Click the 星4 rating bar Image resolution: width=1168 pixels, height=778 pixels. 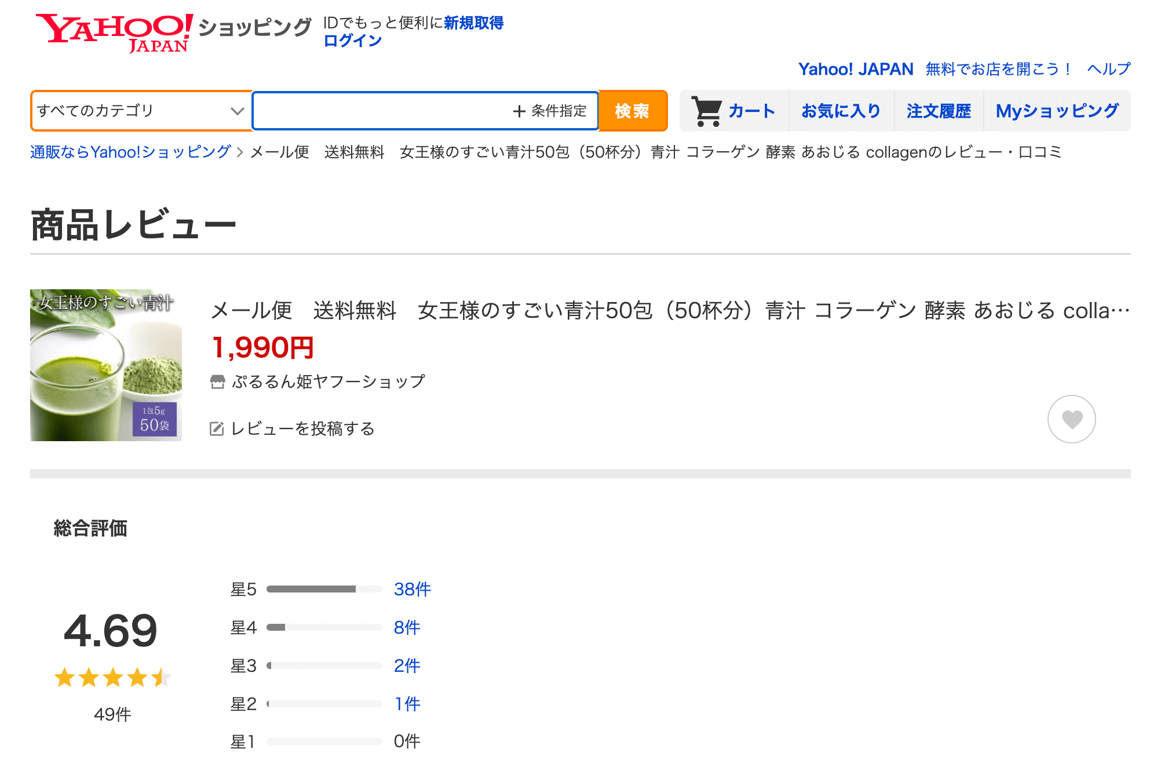pos(324,627)
